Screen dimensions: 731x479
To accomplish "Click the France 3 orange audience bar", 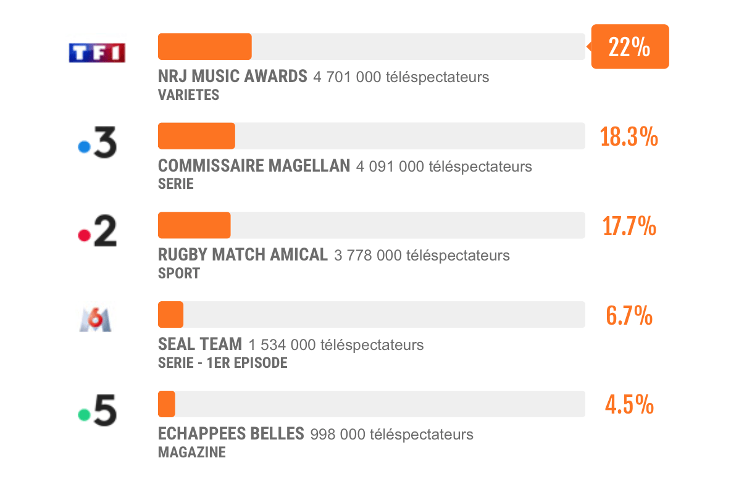I will pyautogui.click(x=196, y=136).
